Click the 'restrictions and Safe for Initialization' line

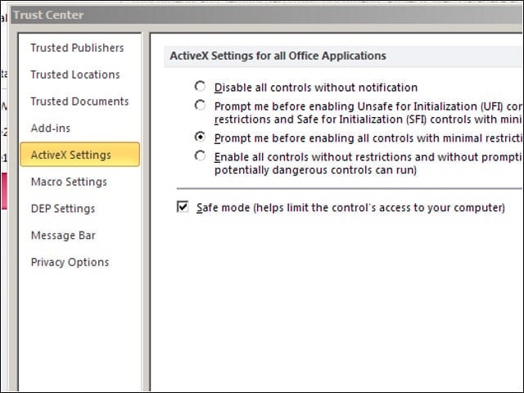coord(368,120)
